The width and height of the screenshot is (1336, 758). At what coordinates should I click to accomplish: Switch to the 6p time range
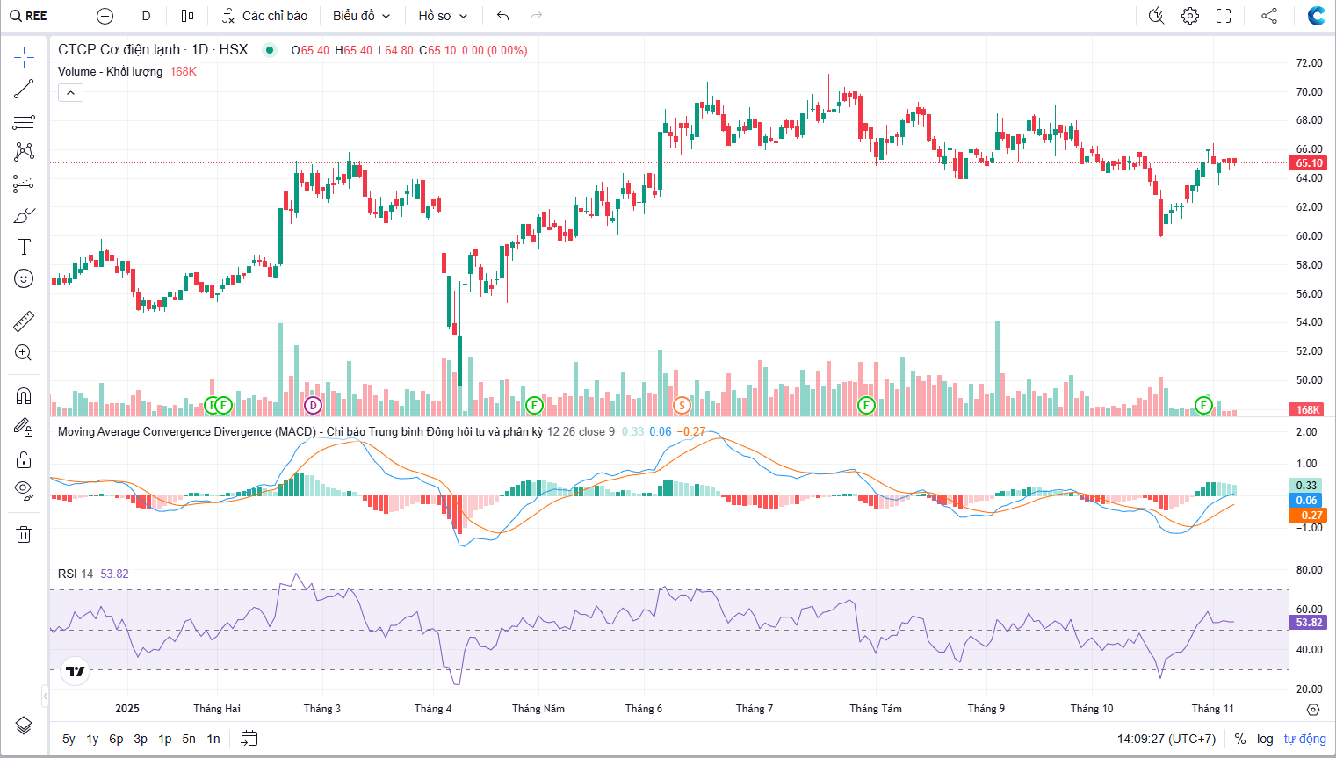[116, 739]
